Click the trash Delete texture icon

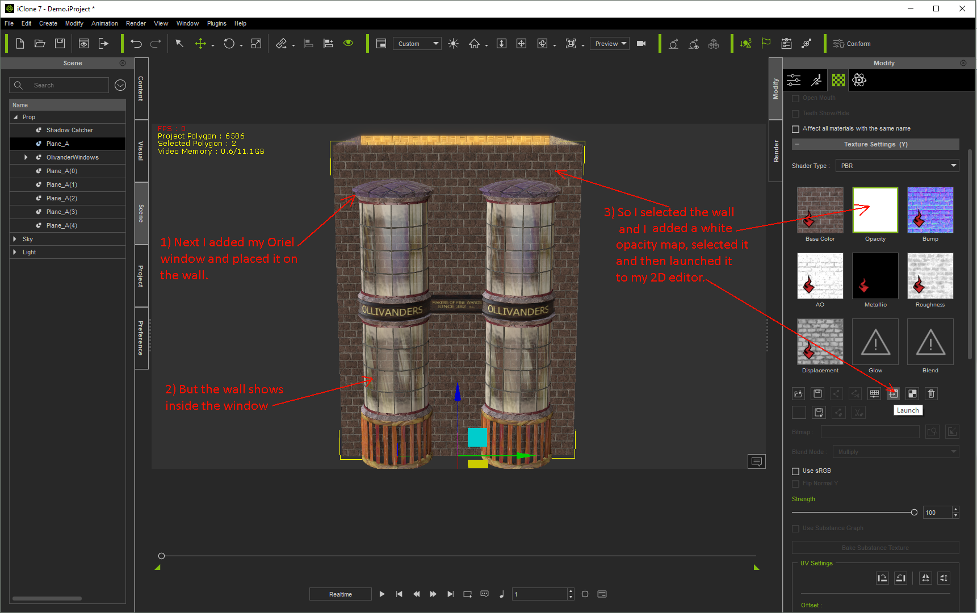click(932, 393)
